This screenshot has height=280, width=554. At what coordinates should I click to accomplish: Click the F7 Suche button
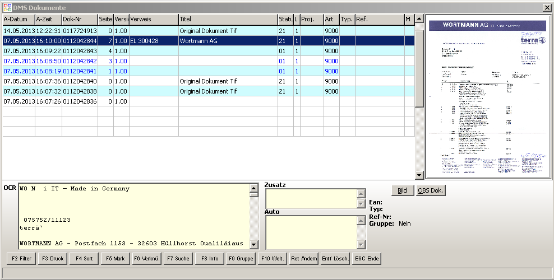(177, 259)
